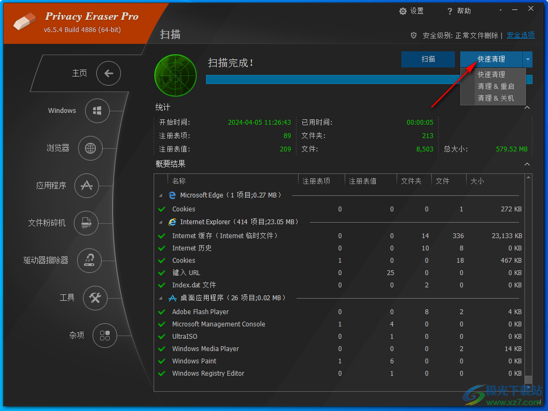Open the 安全选项 link
Viewport: 548px width, 411px height.
520,35
